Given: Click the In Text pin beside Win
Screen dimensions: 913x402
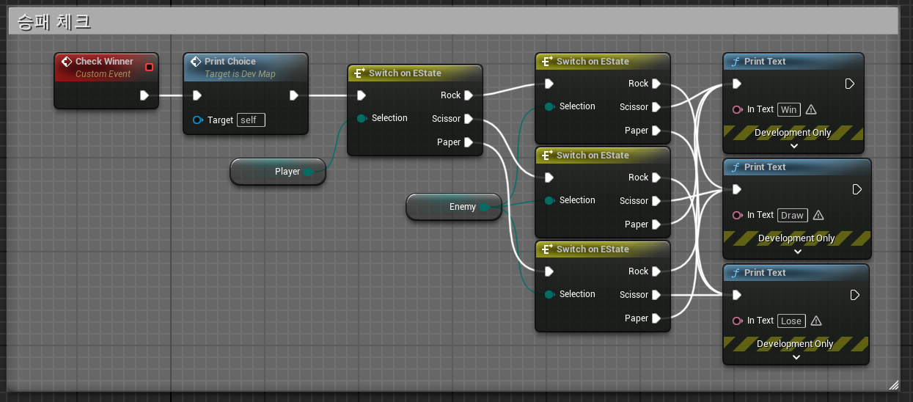Looking at the screenshot, I should coord(737,109).
